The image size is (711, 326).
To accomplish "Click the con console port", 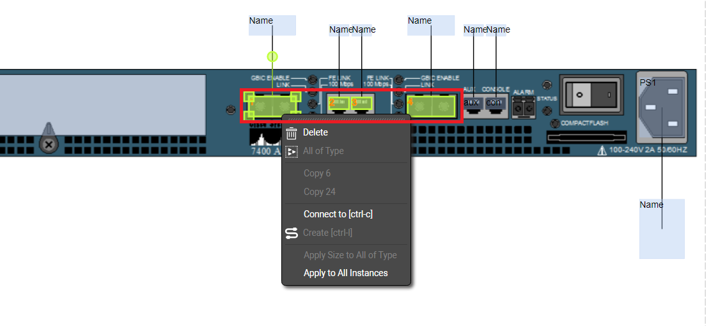I will 495,103.
